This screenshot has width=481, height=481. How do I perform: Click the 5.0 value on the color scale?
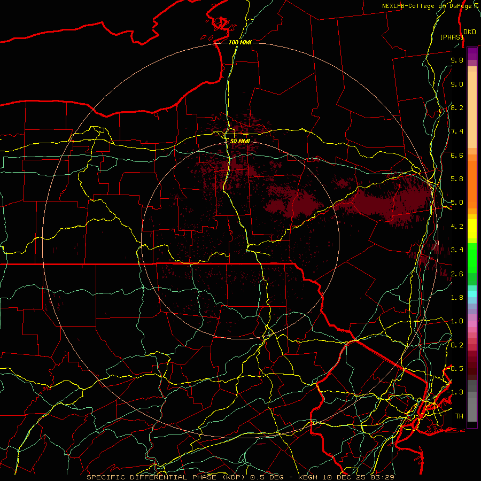tap(457, 203)
